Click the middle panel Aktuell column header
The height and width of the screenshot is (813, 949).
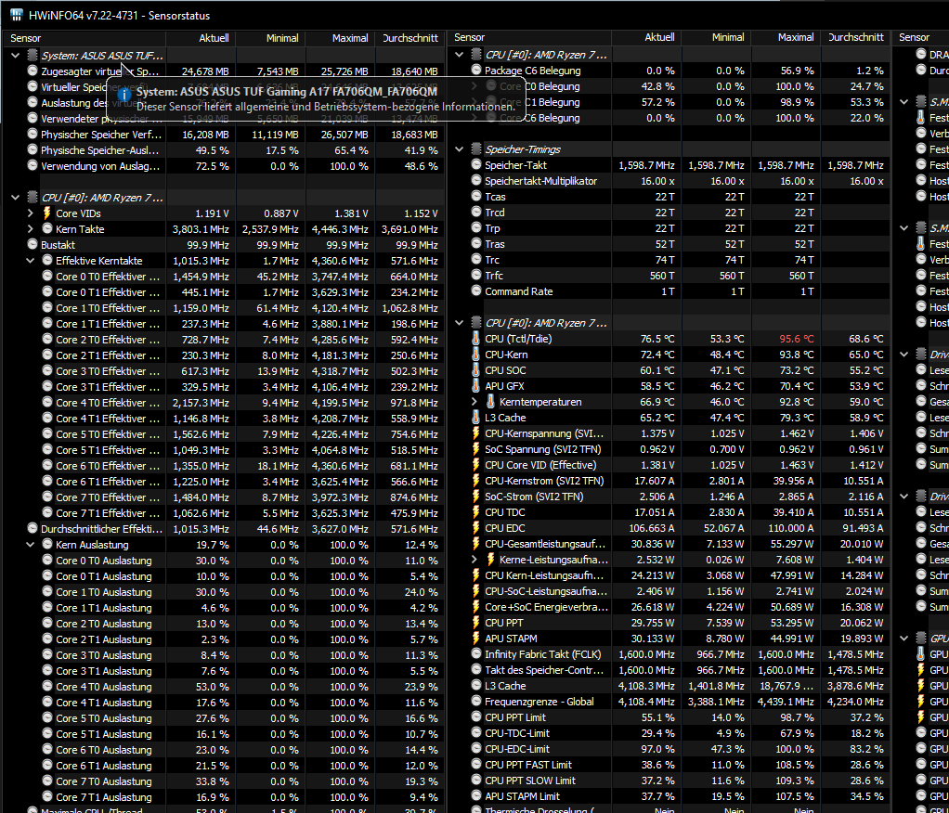click(646, 37)
